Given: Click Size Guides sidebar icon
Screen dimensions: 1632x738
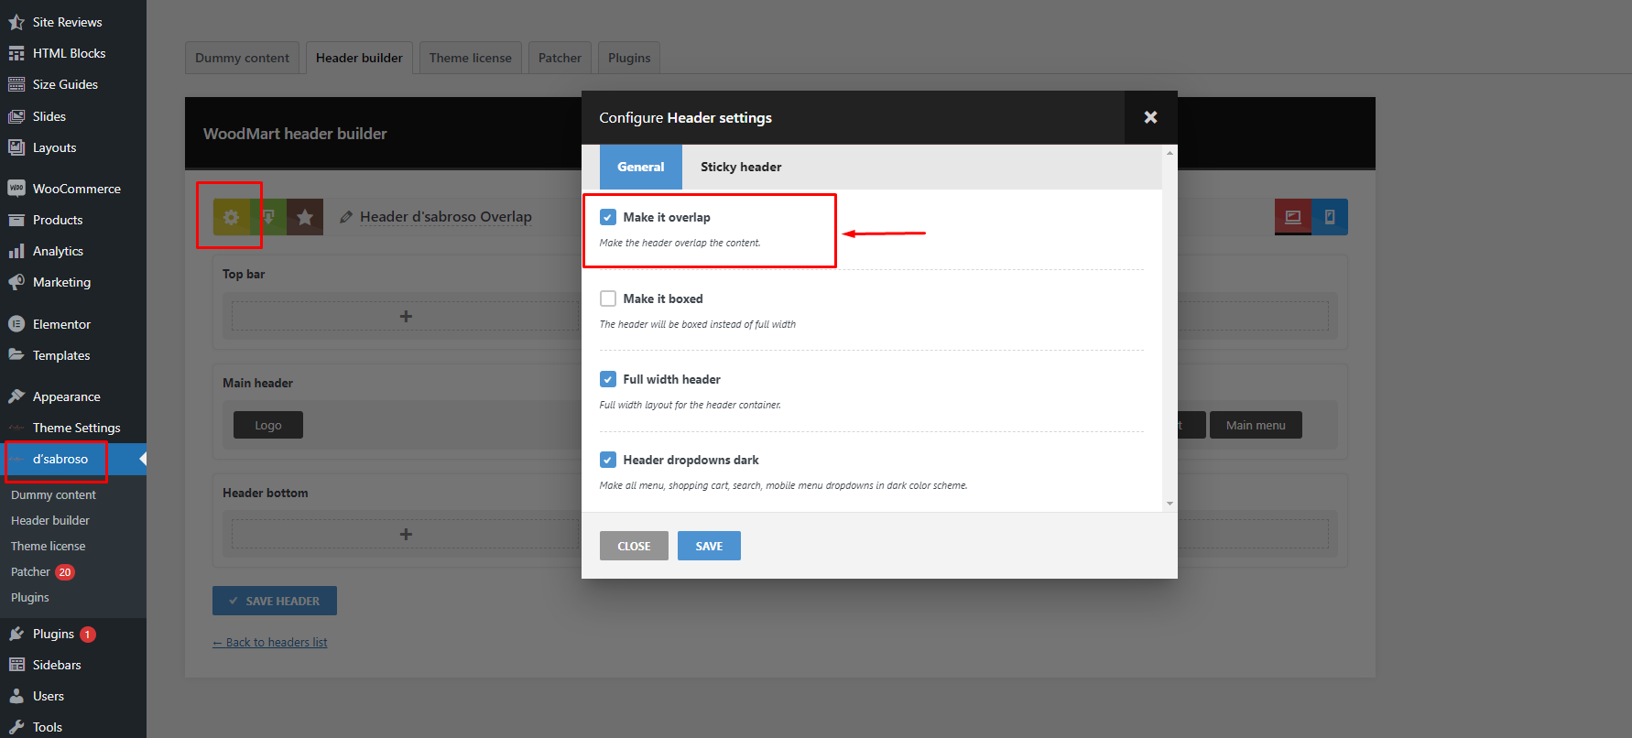Looking at the screenshot, I should (x=16, y=84).
